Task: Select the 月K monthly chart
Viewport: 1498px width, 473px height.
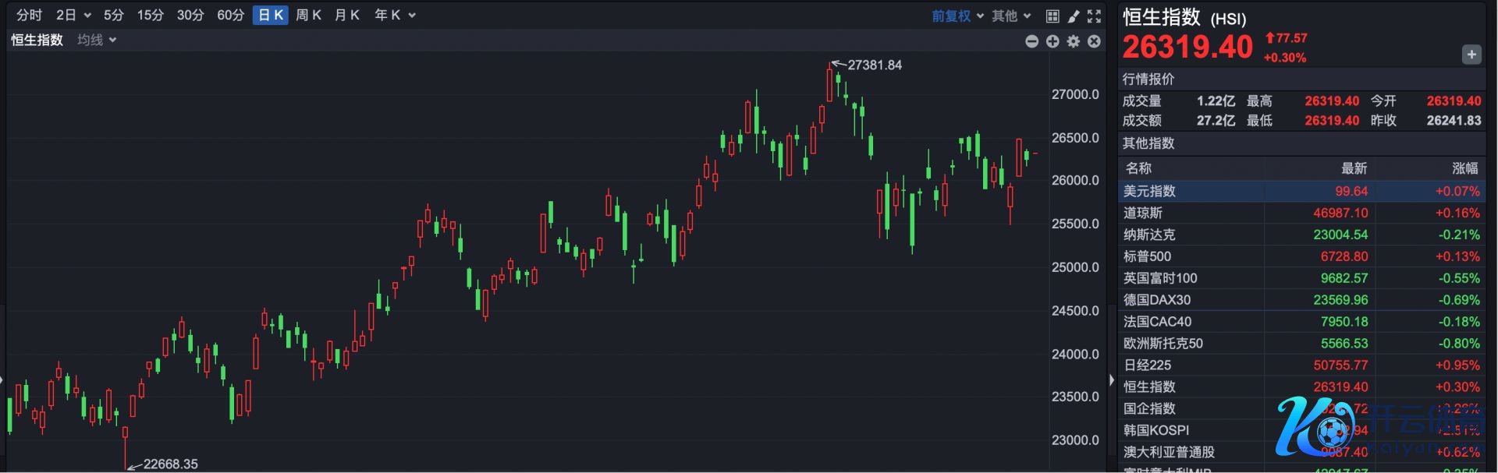Action: tap(346, 15)
